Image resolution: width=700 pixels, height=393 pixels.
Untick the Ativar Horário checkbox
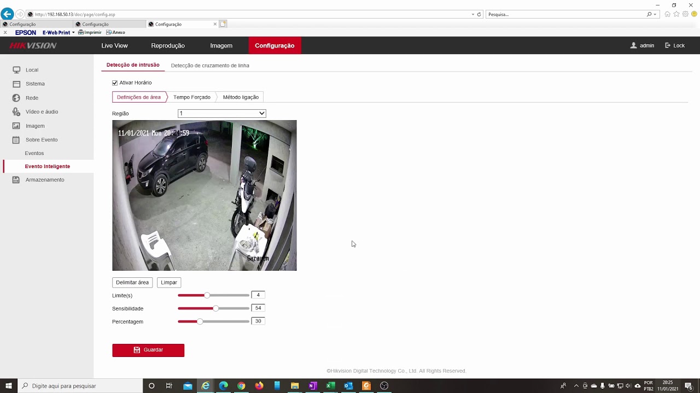tap(115, 83)
